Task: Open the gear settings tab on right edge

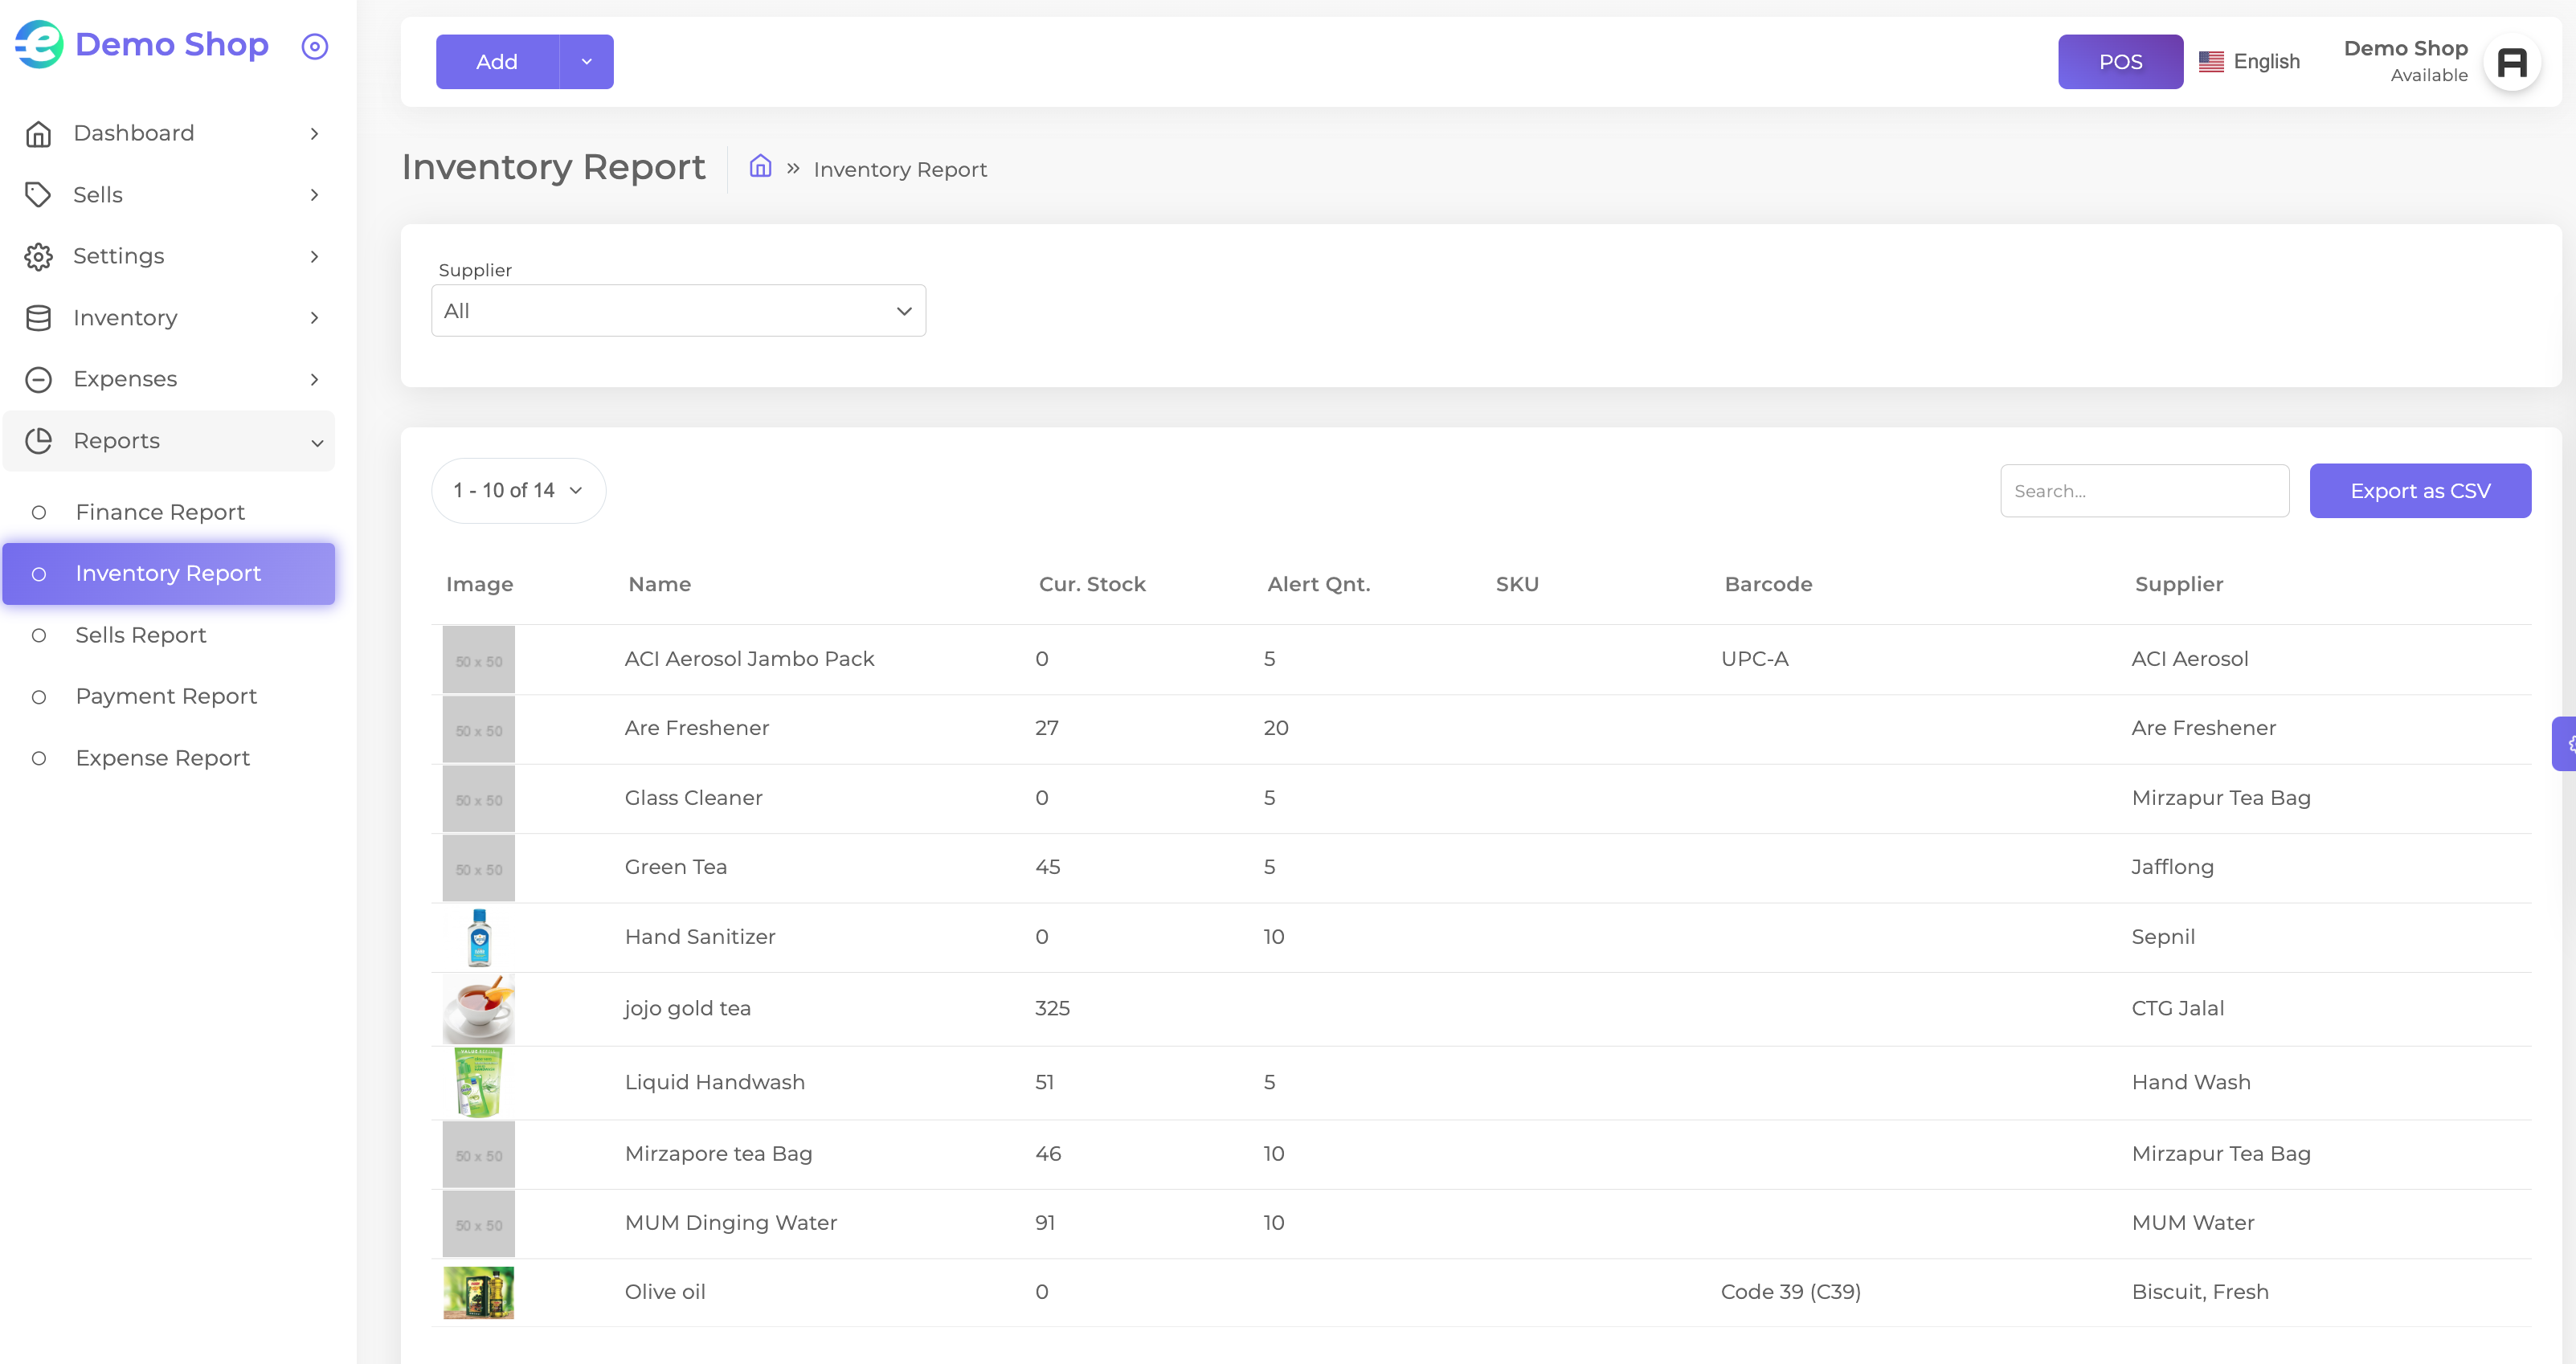Action: pyautogui.click(x=2566, y=744)
